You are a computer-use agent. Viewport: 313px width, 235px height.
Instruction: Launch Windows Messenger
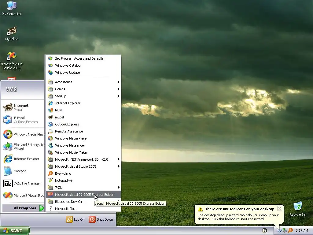click(84, 145)
